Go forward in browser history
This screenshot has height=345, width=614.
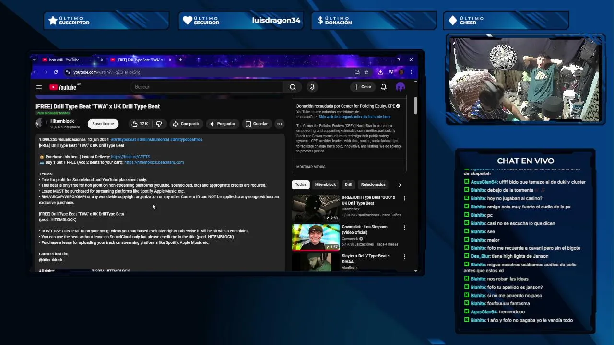(46, 72)
